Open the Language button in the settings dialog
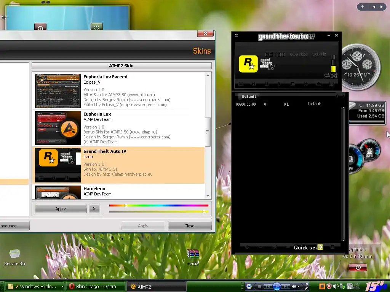Screen dimensions: 390x292 coord(14,226)
